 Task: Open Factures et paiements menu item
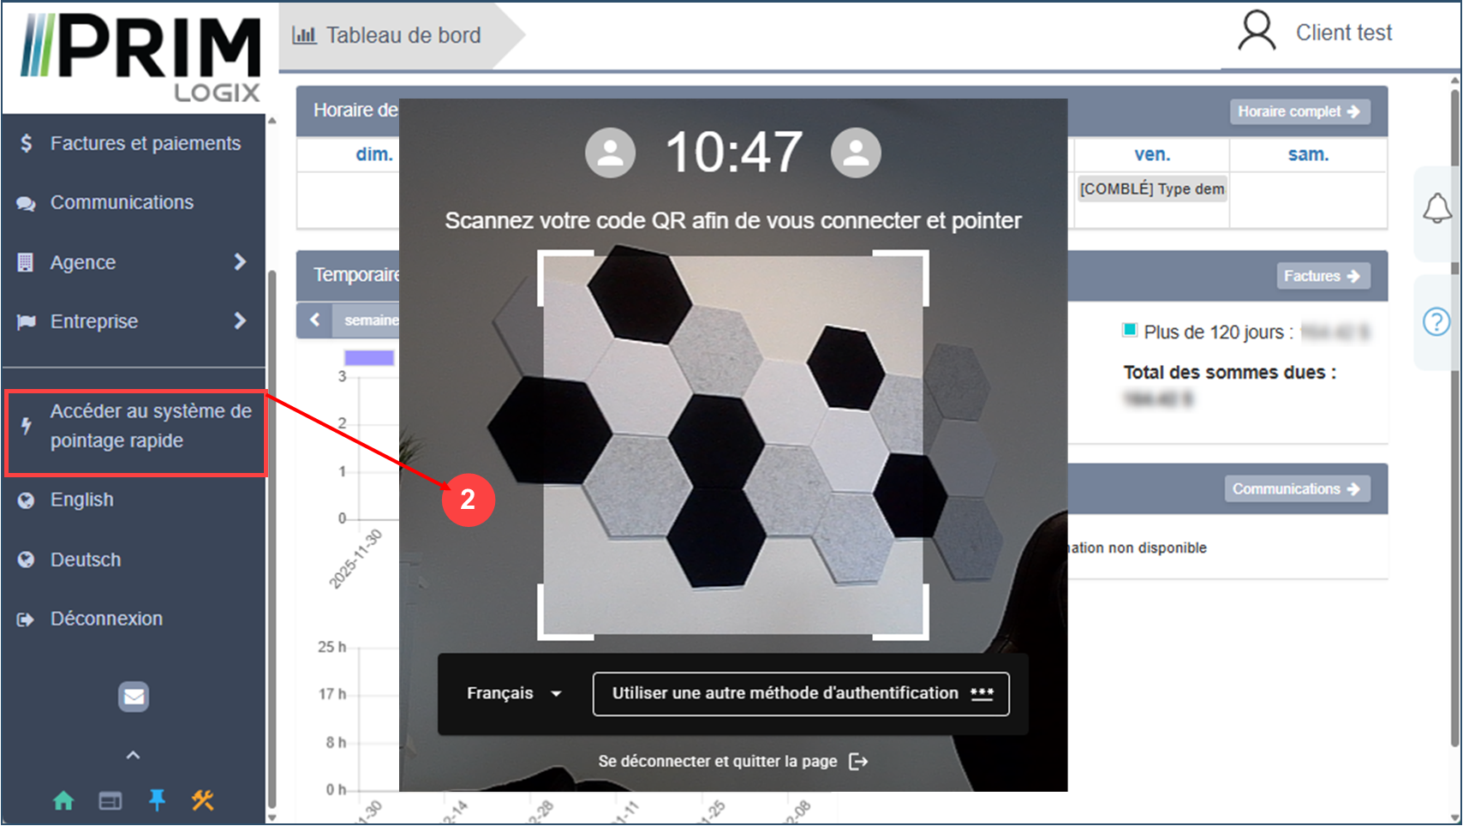coord(145,143)
